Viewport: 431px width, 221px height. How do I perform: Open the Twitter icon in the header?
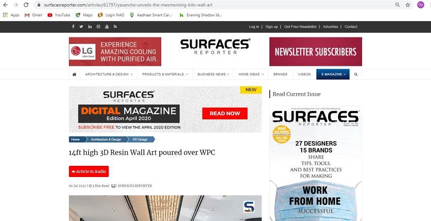81,27
